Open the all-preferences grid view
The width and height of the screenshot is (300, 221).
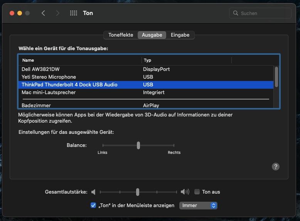point(73,13)
